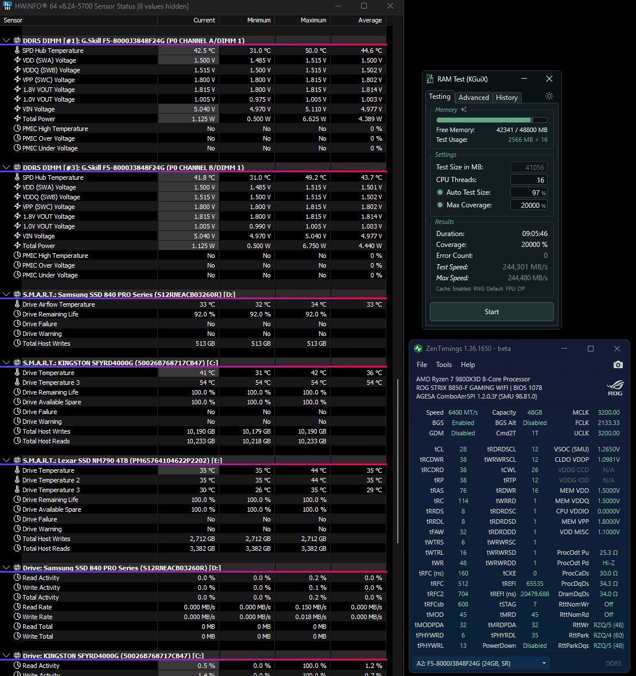Open the memory module dropdown in ZenTimings
The height and width of the screenshot is (676, 636).
click(x=481, y=663)
